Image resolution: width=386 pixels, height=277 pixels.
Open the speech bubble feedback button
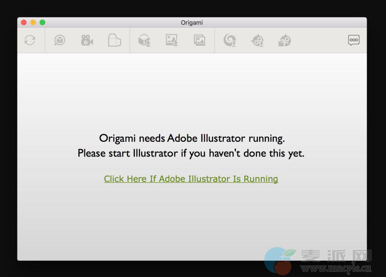point(354,40)
